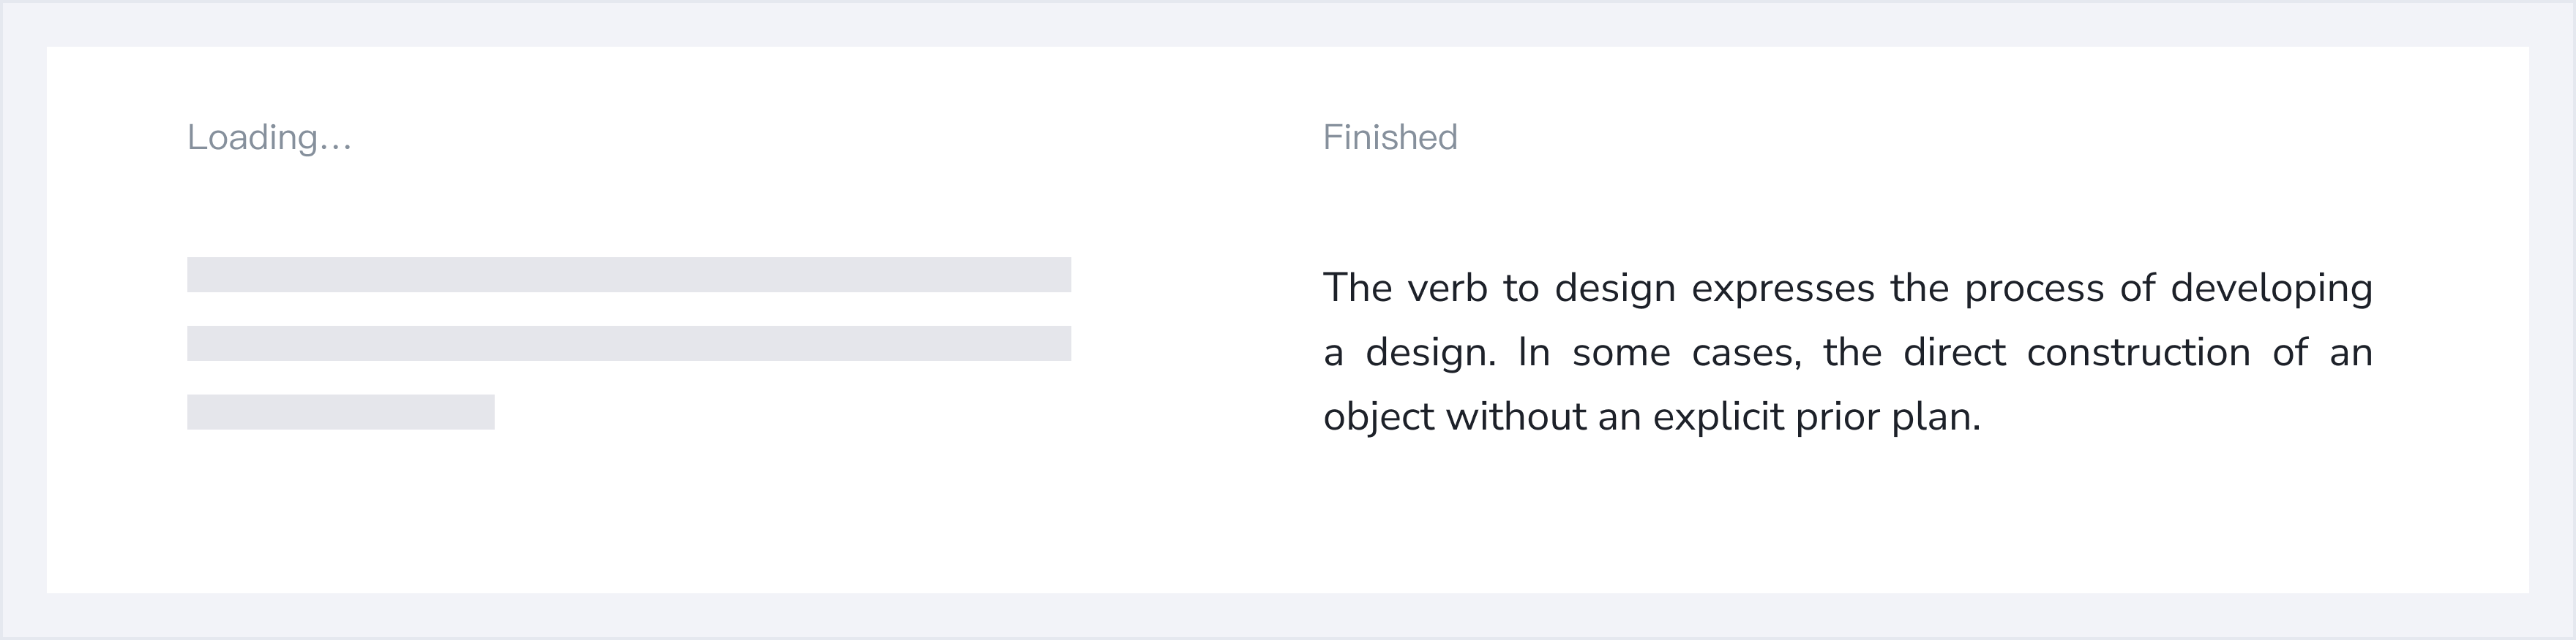This screenshot has width=2576, height=640.
Task: Click the middle skeleton placeholder bar
Action: [x=629, y=343]
